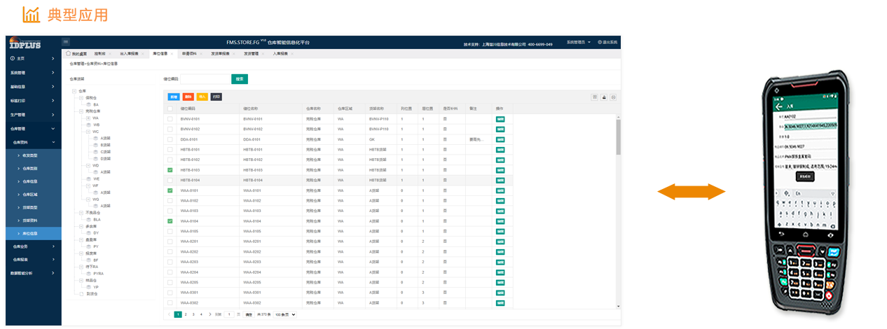Expand 仓库报表 in the sidebar

(33, 260)
